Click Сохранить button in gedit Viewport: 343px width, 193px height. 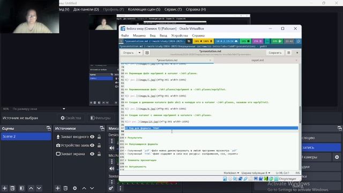point(275,53)
